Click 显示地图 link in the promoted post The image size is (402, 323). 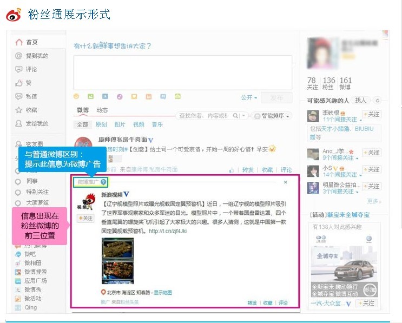[x=162, y=292]
